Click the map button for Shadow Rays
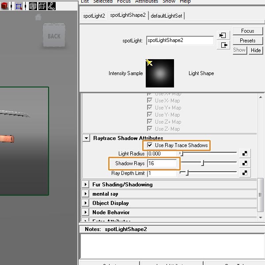This screenshot has width=265, height=265. (x=245, y=163)
